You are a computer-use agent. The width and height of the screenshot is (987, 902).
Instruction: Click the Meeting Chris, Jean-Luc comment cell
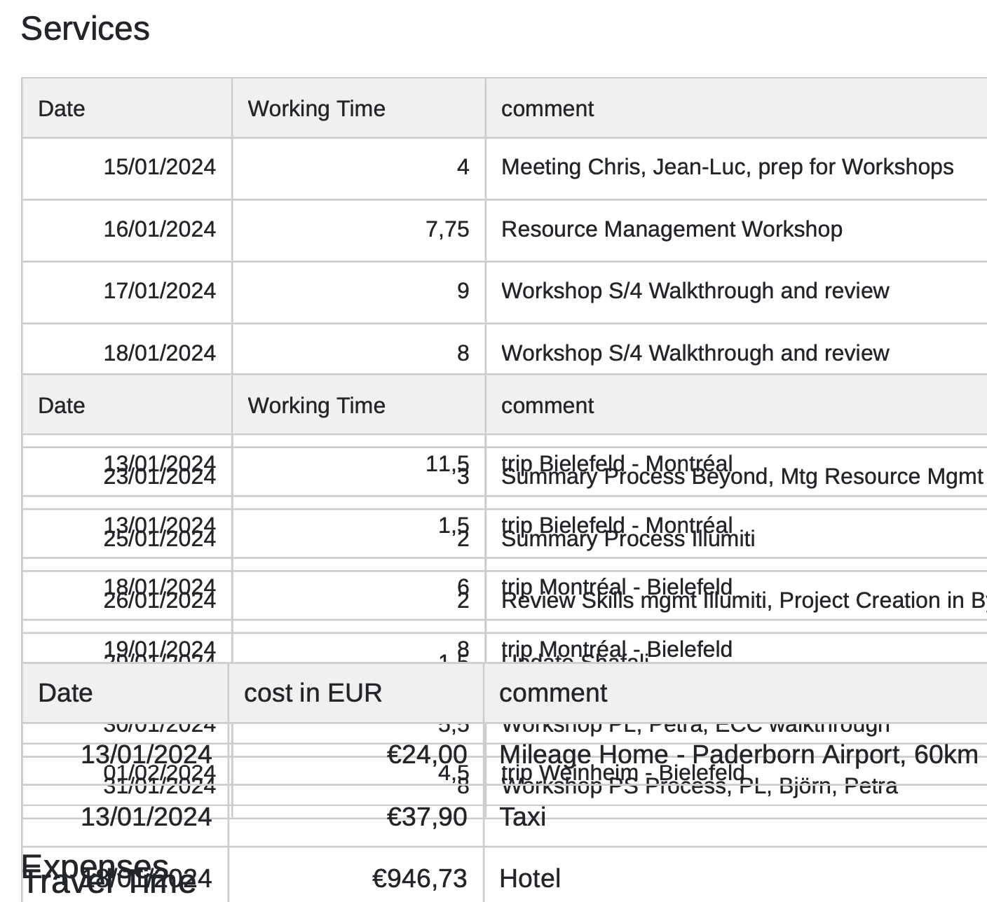(x=727, y=167)
